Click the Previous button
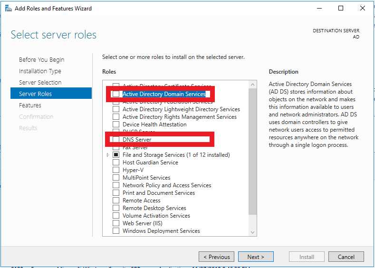The image size is (375, 268). [x=216, y=257]
